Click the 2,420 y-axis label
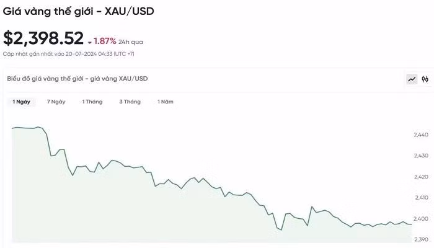The width and height of the screenshot is (434, 248). point(421,177)
